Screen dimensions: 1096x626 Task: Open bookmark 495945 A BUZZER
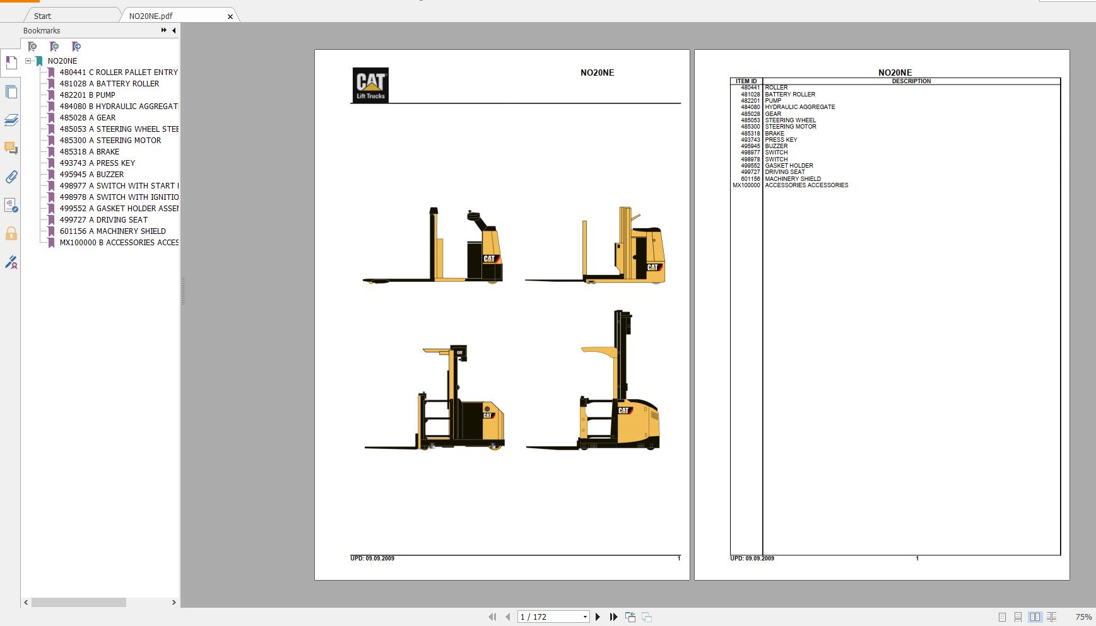[x=91, y=175]
